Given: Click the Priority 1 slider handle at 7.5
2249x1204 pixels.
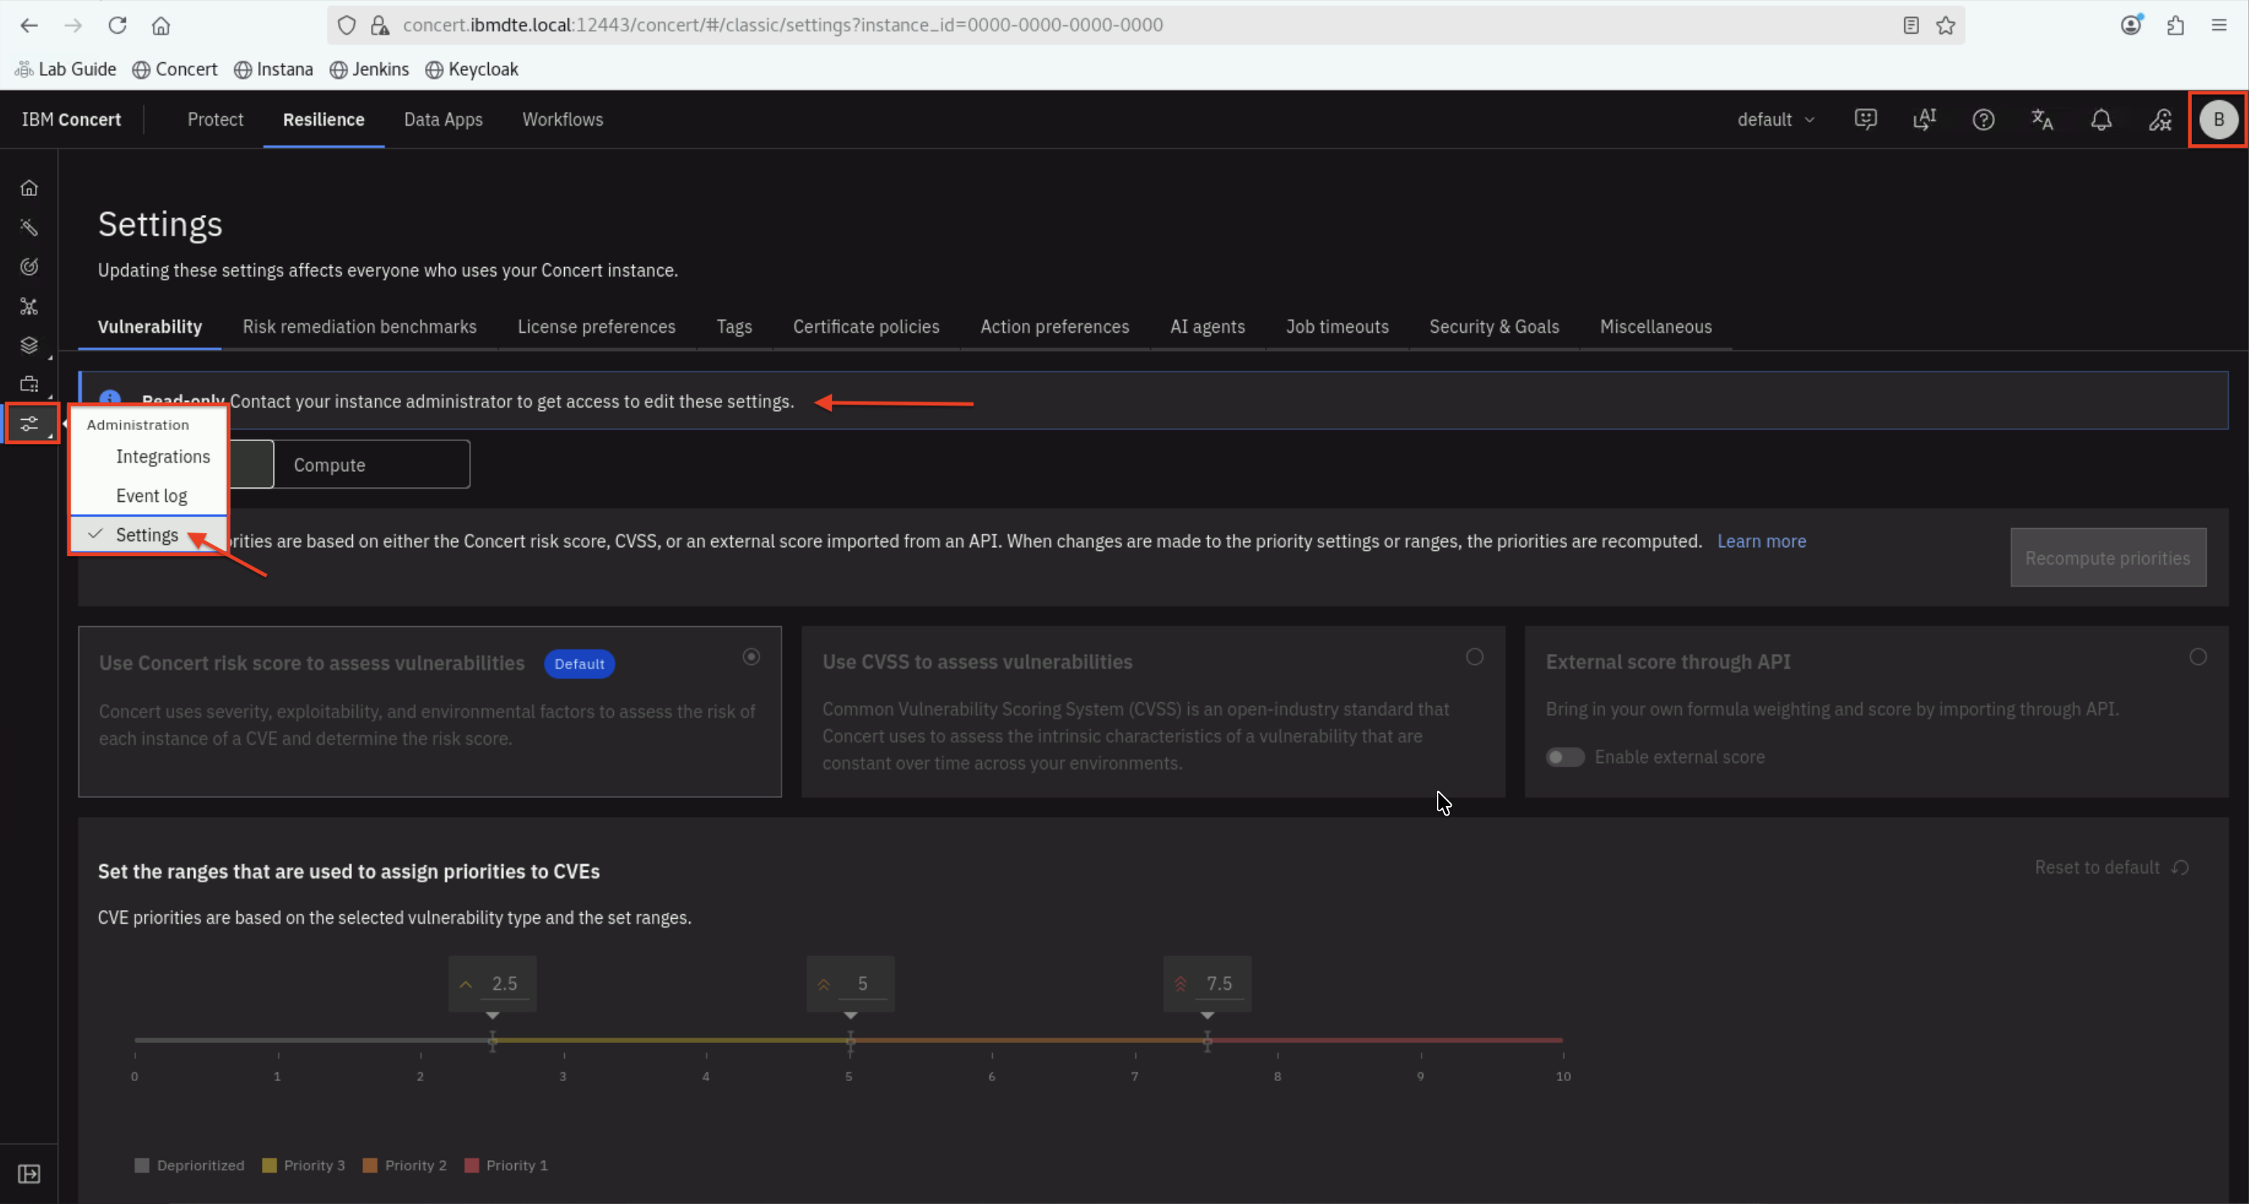Looking at the screenshot, I should pos(1207,1040).
